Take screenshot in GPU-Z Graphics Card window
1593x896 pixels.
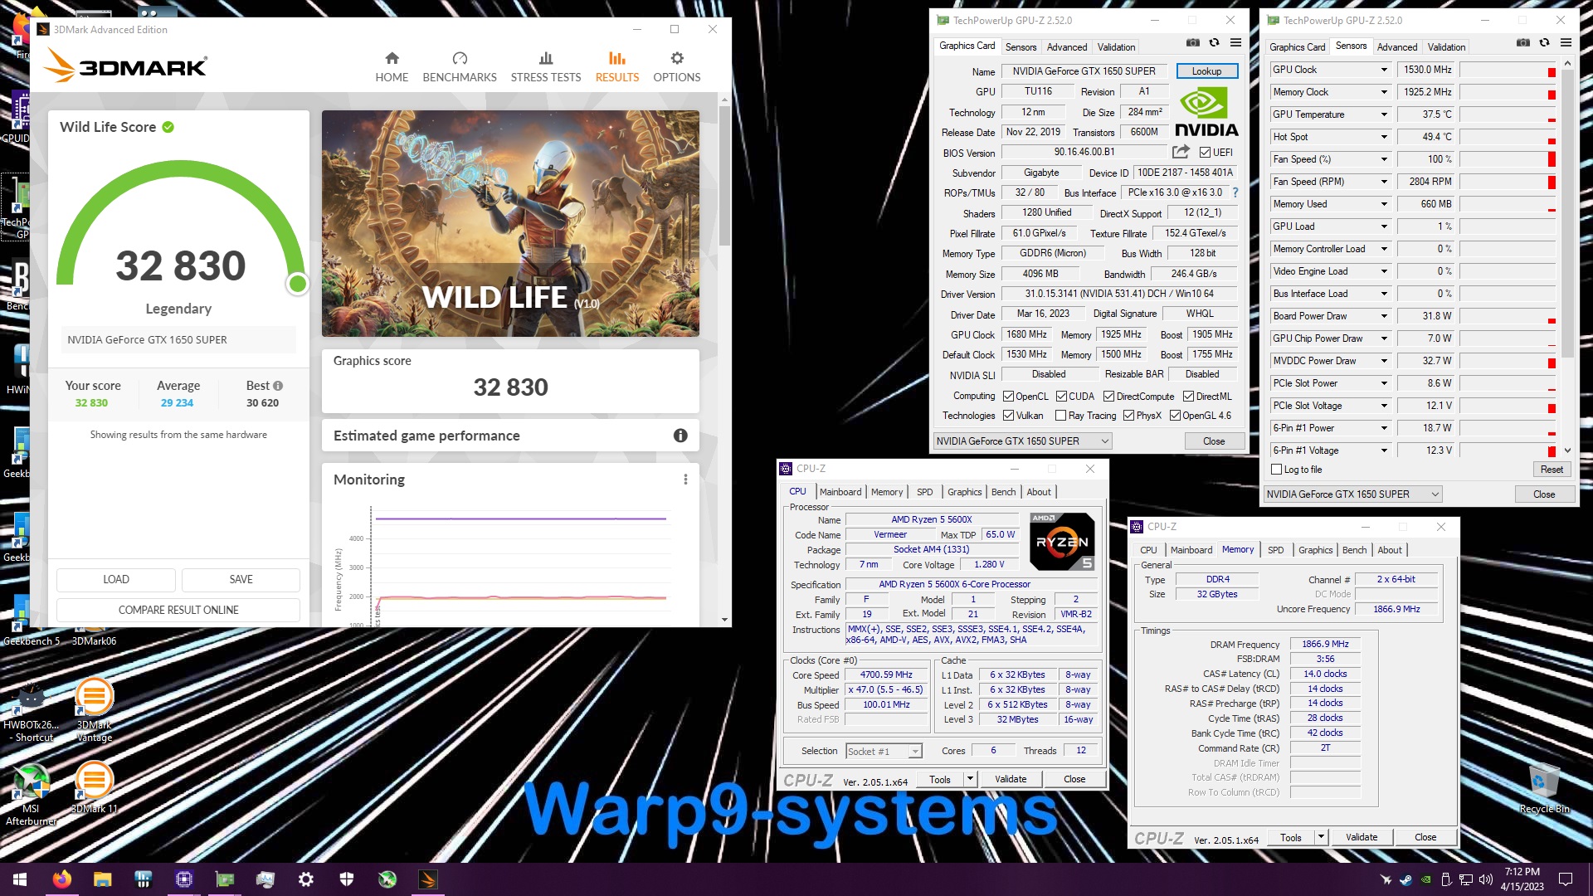point(1192,43)
